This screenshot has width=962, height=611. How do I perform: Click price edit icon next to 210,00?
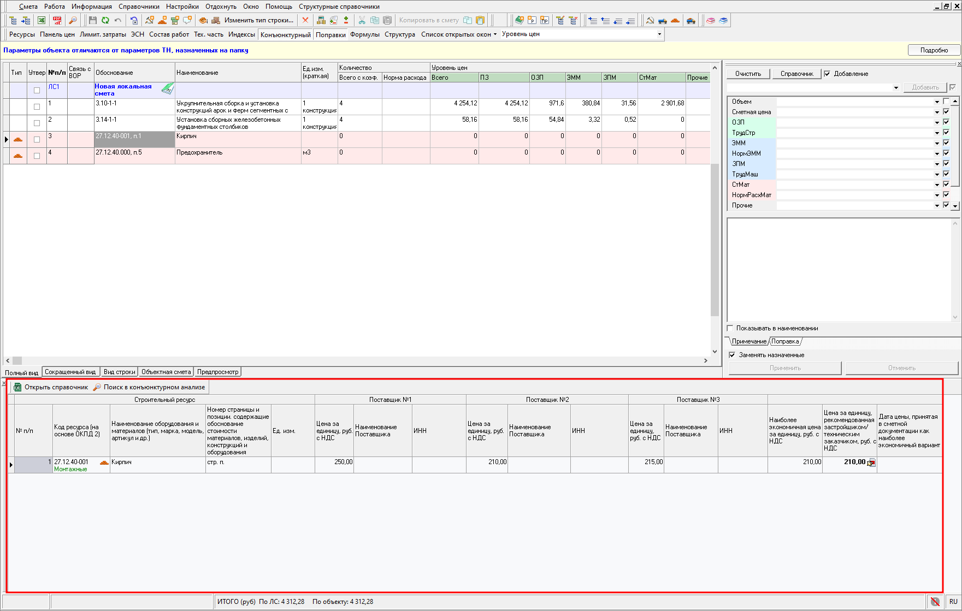[871, 463]
